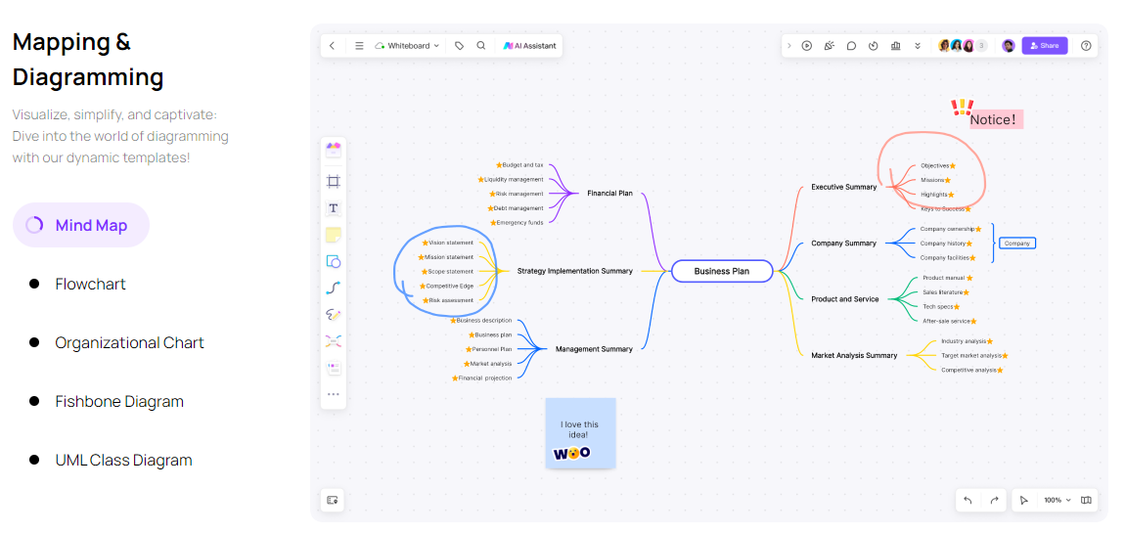Select the Connector line tool
Screen dimensions: 1125x533
[333, 288]
